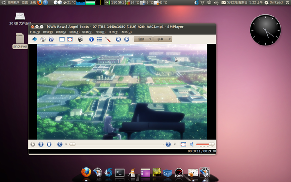Open help from the top panel question icon
The image size is (291, 182).
click(45, 2)
